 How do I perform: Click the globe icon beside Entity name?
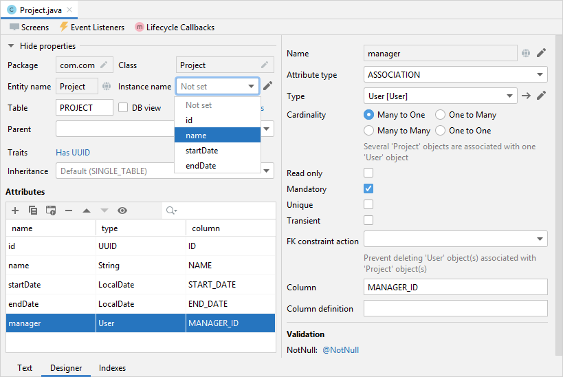(x=107, y=87)
